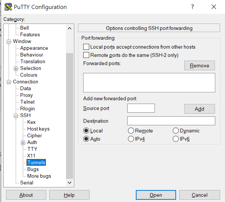Expand the Selection tree node
Viewport: 225px width, 202px height.
(x=16, y=68)
